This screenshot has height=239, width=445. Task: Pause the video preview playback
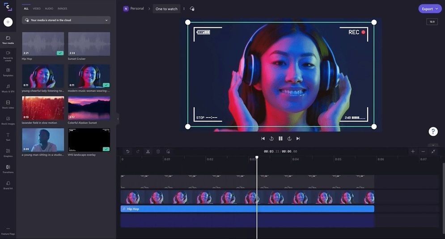280,138
